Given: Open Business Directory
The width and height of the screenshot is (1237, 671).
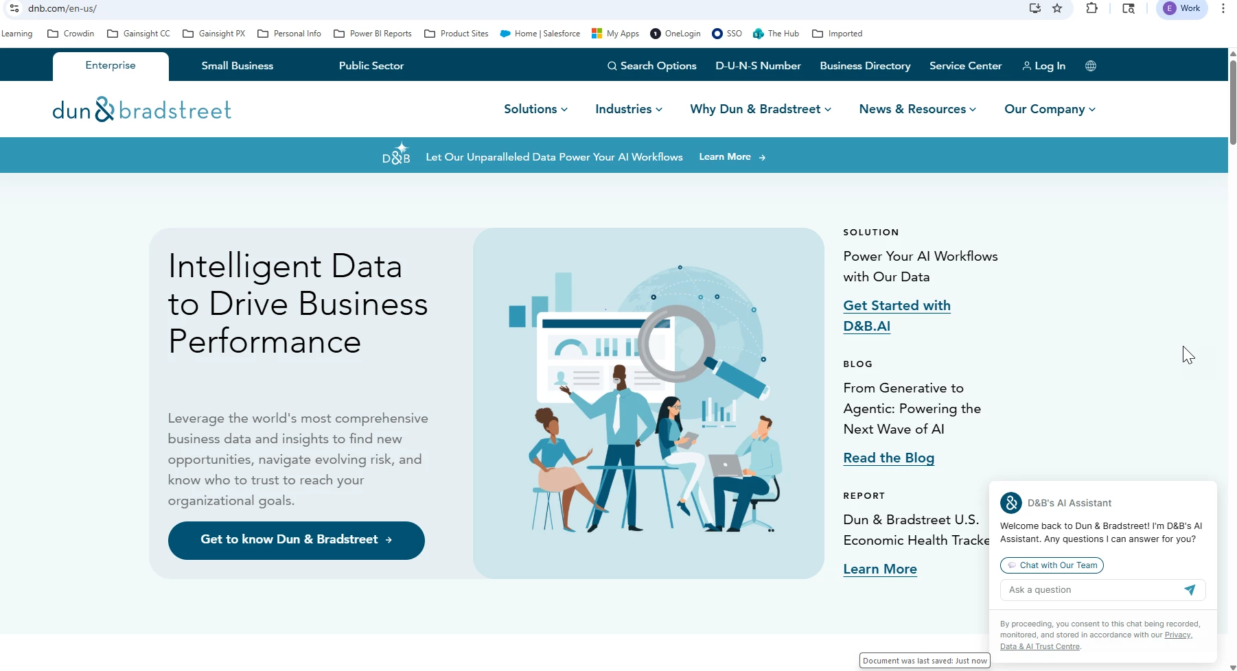Looking at the screenshot, I should [865, 66].
